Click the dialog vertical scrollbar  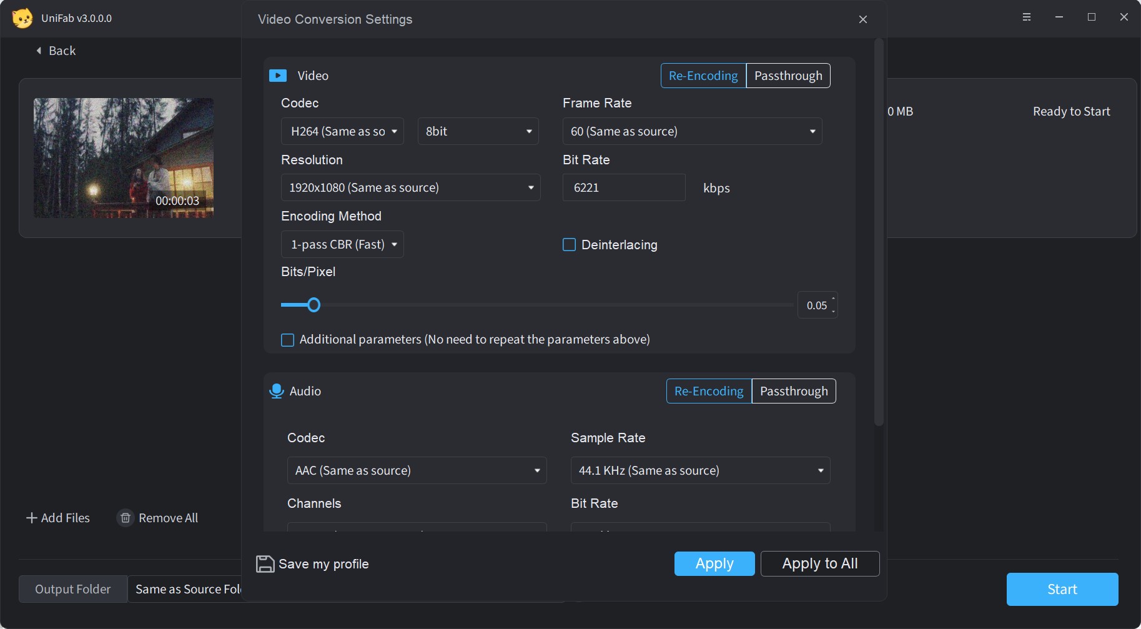879,232
